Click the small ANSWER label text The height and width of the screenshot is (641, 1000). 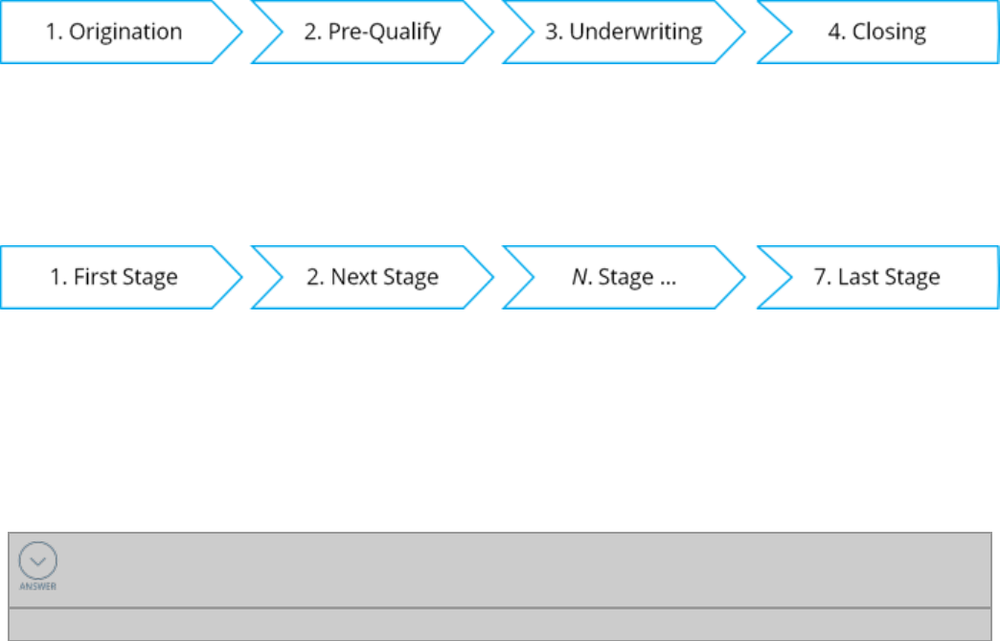pyautogui.click(x=38, y=586)
